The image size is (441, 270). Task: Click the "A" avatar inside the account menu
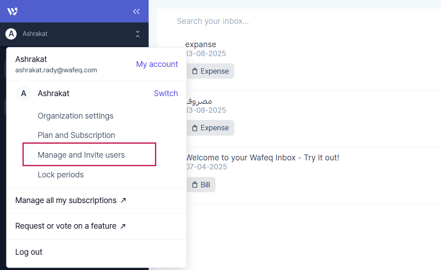pyautogui.click(x=23, y=93)
